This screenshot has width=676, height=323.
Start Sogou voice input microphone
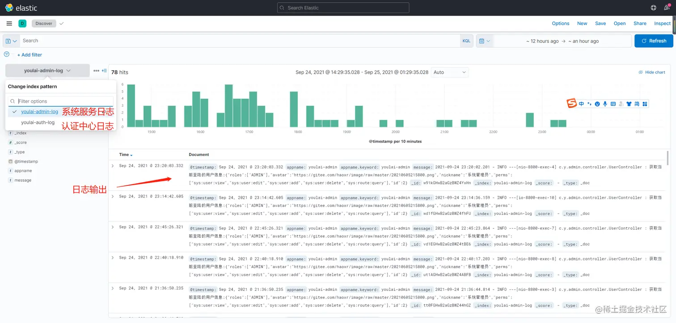pos(605,104)
